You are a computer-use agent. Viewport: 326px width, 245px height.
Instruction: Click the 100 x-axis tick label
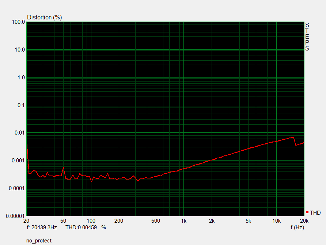[91, 221]
